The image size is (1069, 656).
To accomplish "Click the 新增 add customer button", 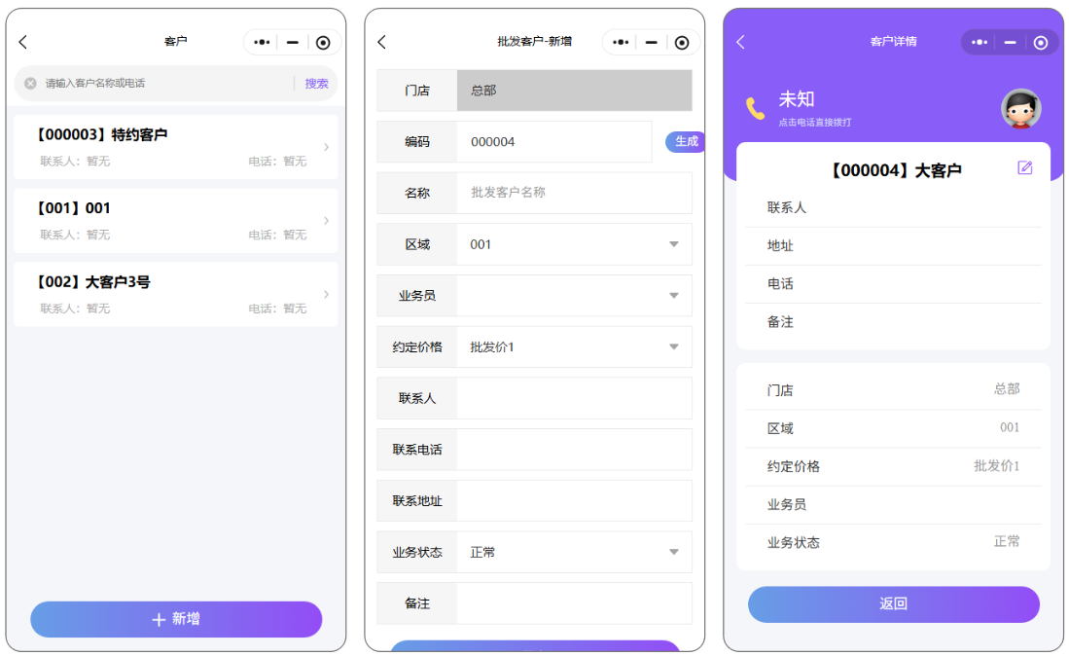I will click(x=176, y=619).
